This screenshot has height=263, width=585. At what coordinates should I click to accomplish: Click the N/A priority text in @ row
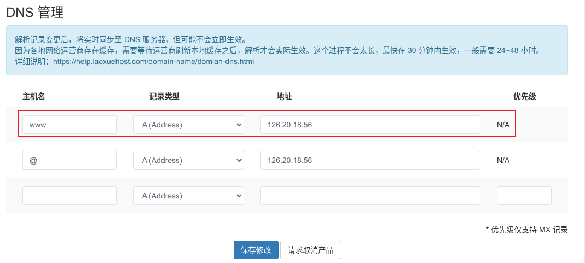click(x=503, y=160)
